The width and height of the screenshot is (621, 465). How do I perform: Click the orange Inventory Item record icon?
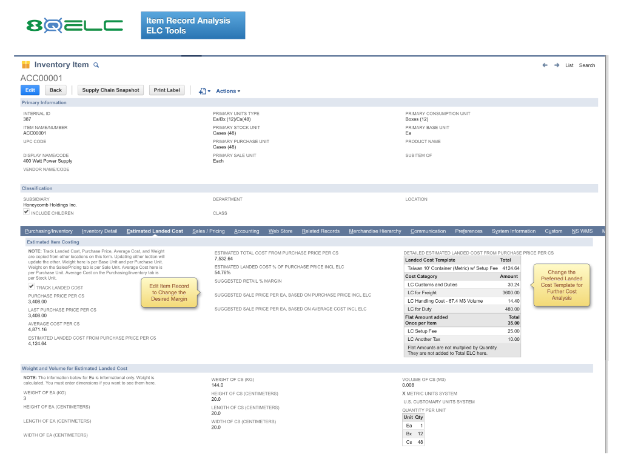[x=25, y=65]
